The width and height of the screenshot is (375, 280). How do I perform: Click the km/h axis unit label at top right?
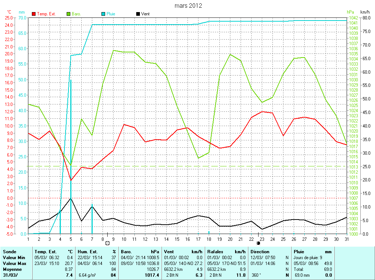pos(365,12)
